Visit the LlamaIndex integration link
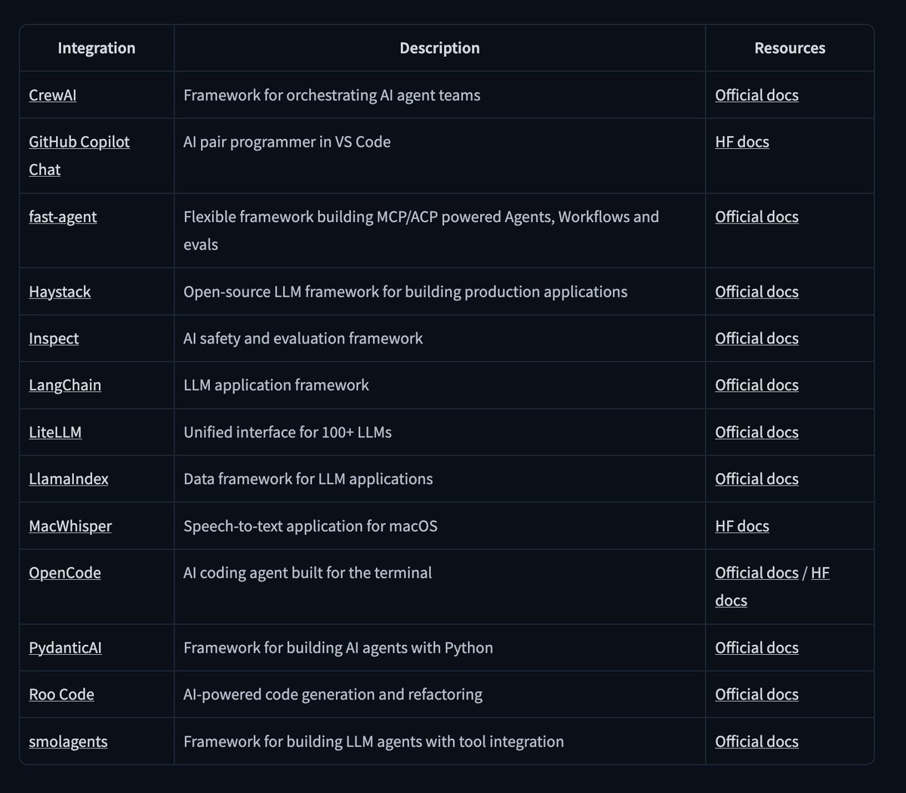 coord(69,479)
